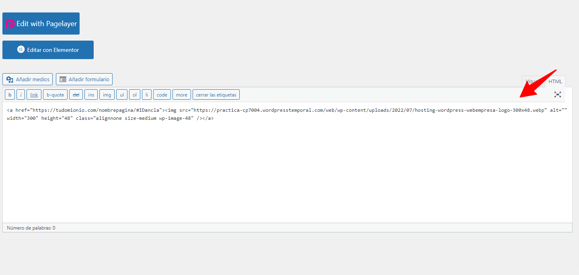
Task: Insert a hyperlink with link button
Action: [x=34, y=95]
